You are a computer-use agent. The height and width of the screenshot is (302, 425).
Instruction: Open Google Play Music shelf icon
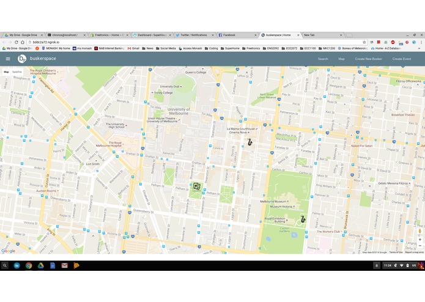coord(76,265)
